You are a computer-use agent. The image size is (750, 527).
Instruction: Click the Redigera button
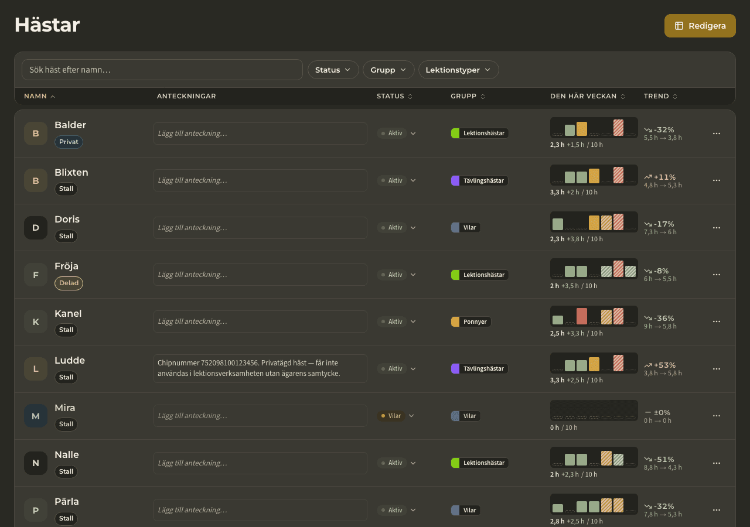(x=700, y=26)
